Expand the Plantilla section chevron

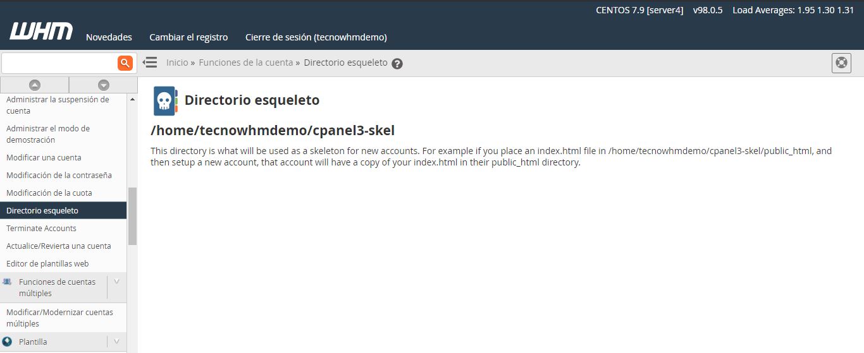(116, 342)
